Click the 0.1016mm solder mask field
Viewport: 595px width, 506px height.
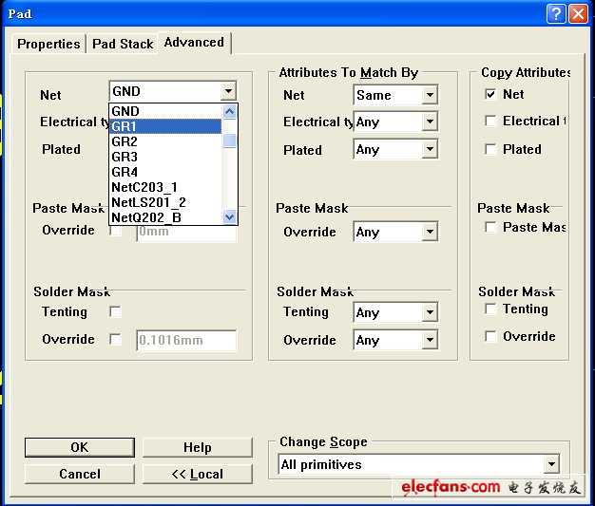tap(186, 340)
